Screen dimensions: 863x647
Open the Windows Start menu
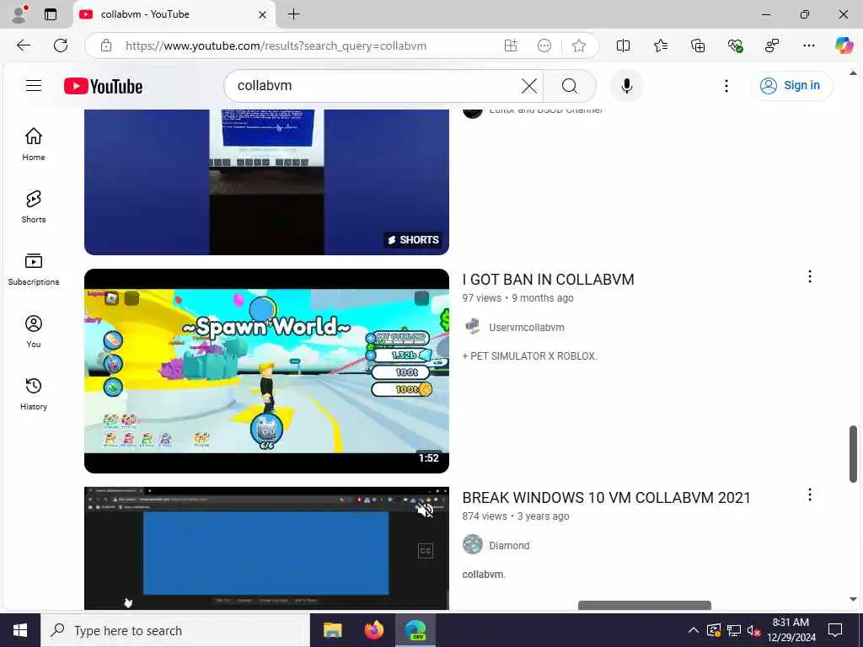20,630
